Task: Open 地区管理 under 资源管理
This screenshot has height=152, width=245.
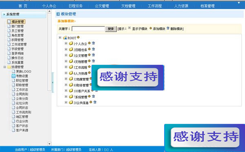Action: [22, 117]
